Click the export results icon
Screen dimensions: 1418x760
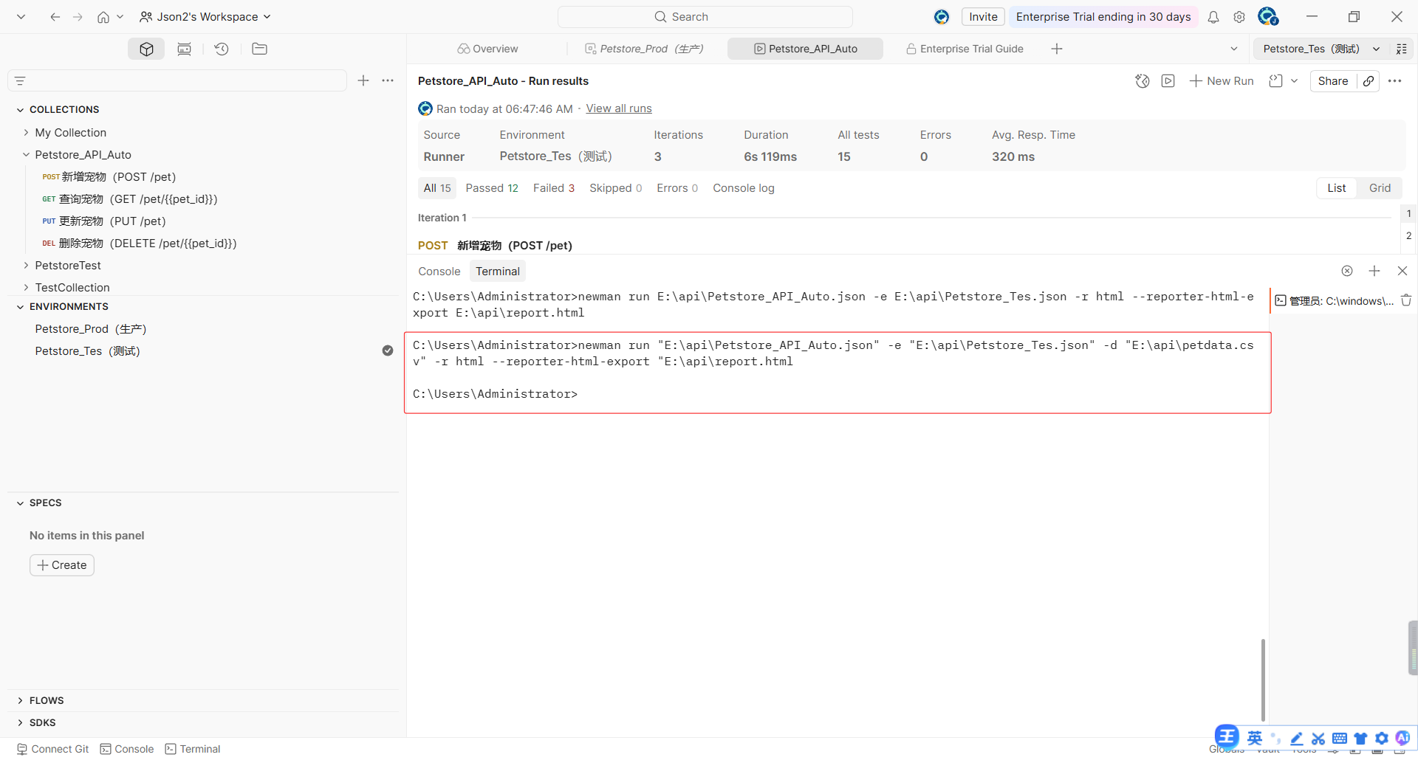[x=1275, y=81]
